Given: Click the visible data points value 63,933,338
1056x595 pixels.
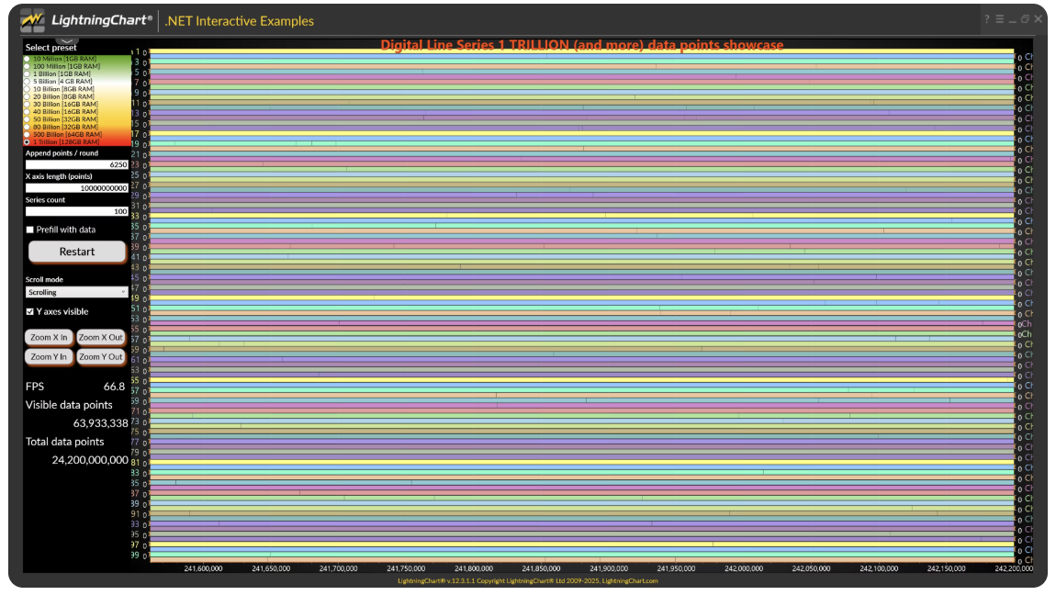Looking at the screenshot, I should pos(100,423).
